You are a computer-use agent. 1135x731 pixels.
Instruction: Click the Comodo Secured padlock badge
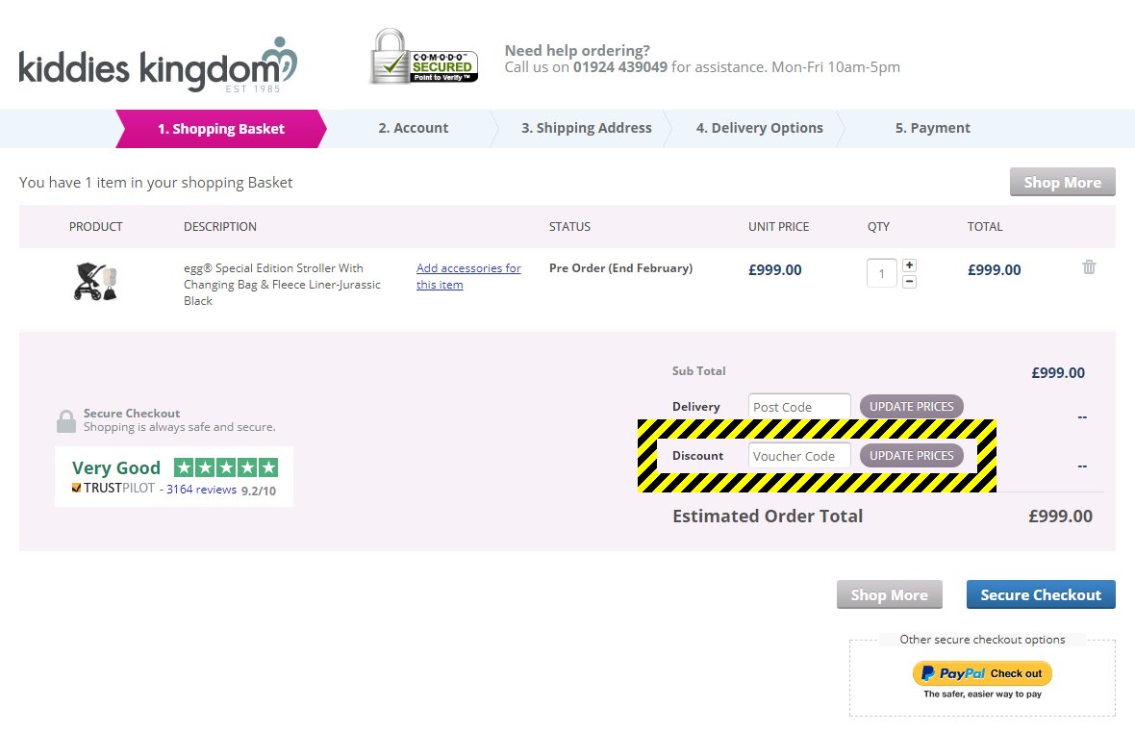tap(424, 57)
